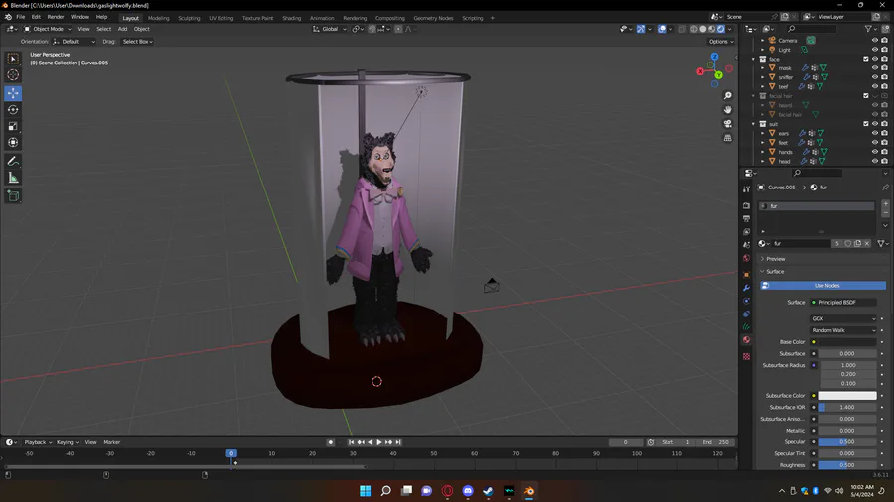The height and width of the screenshot is (502, 894).
Task: Click the viewport zoom magnifier icon
Action: click(x=727, y=96)
